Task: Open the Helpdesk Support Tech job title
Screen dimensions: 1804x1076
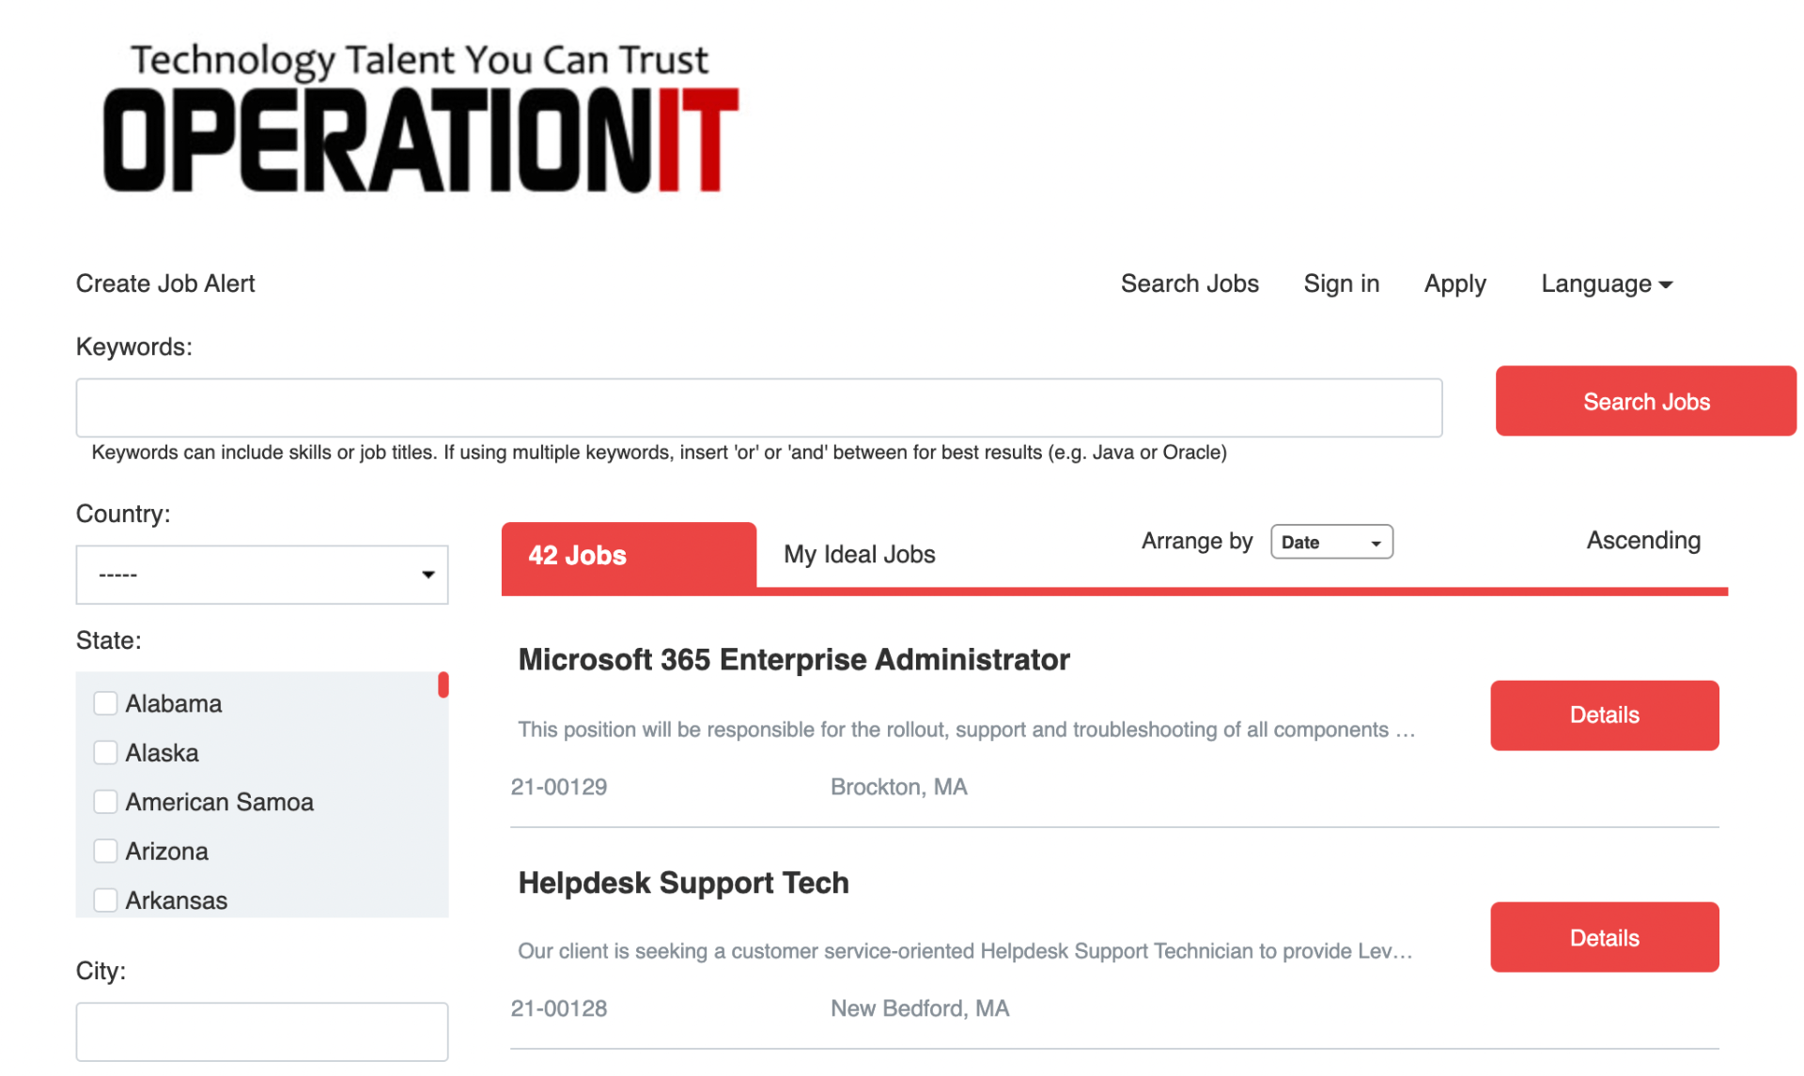Action: pyautogui.click(x=683, y=883)
